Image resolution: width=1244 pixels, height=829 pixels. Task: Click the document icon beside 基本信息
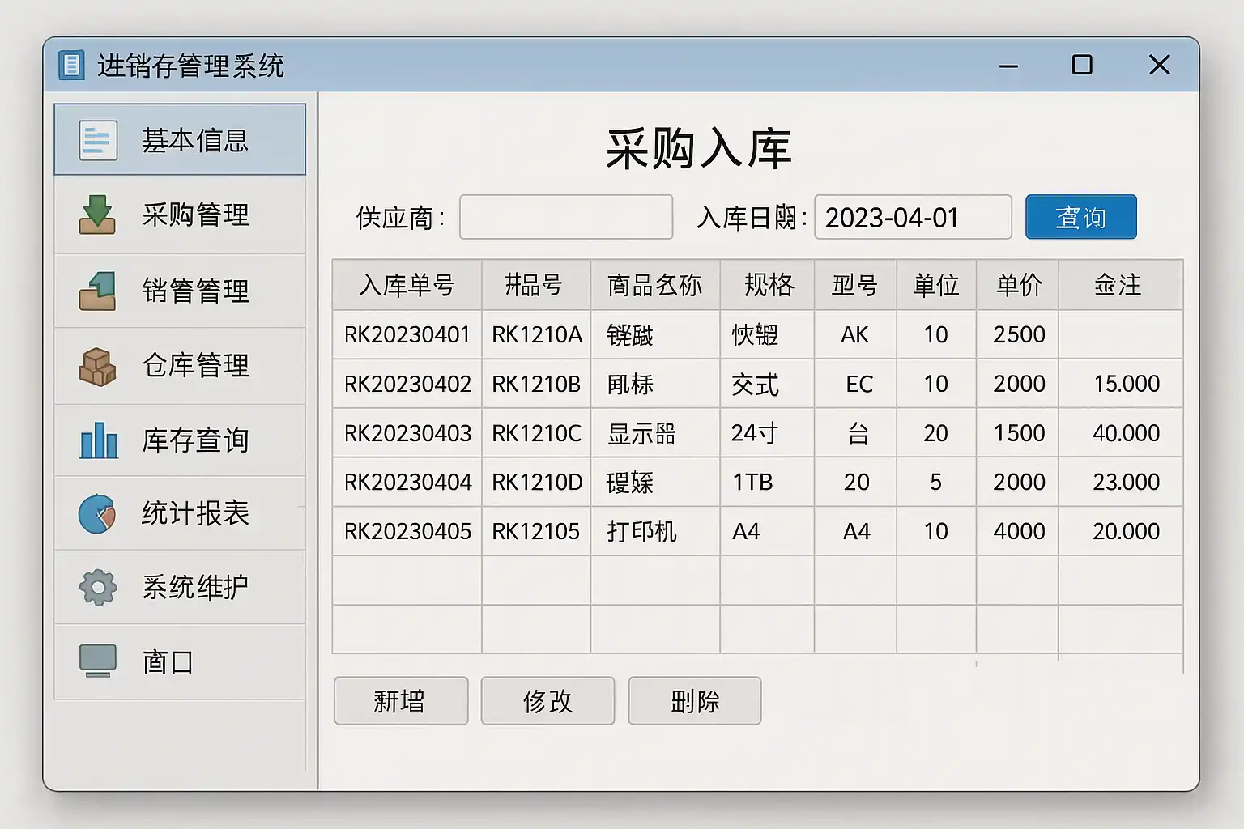click(x=98, y=140)
